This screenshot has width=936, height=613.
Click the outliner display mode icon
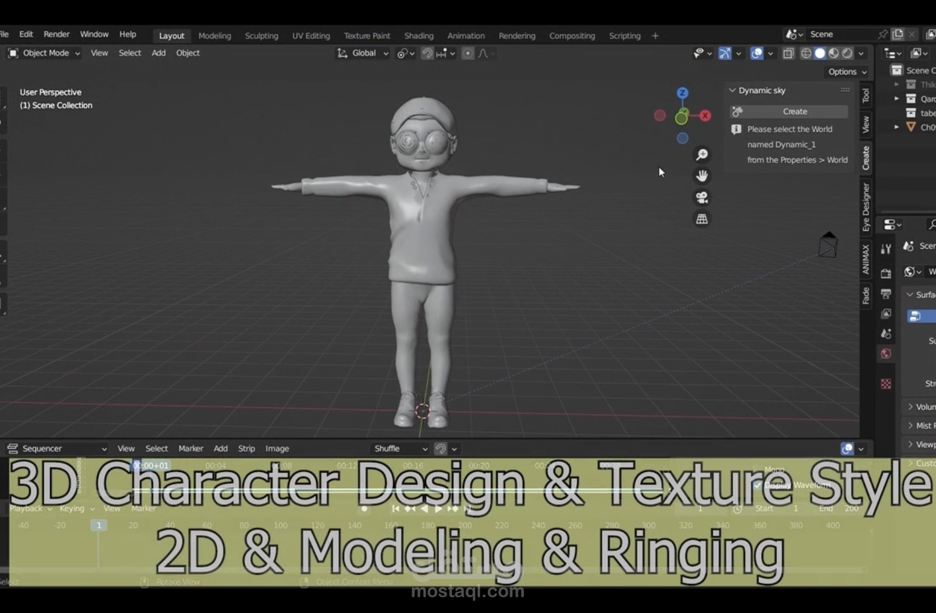pos(919,53)
